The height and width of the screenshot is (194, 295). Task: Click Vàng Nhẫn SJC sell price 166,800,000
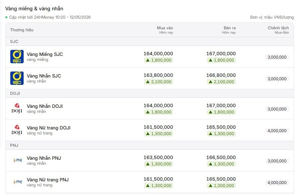pos(221,75)
